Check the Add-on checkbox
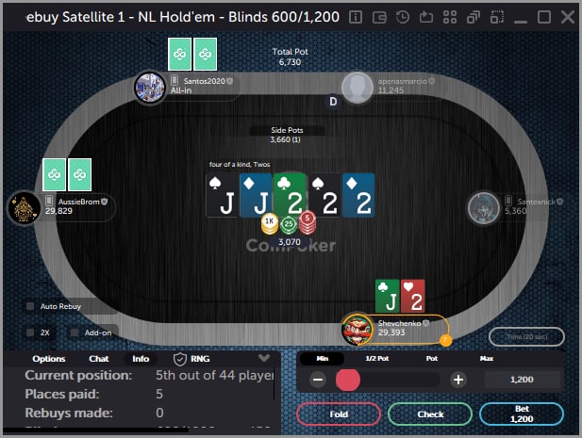The image size is (582, 438). click(x=75, y=333)
